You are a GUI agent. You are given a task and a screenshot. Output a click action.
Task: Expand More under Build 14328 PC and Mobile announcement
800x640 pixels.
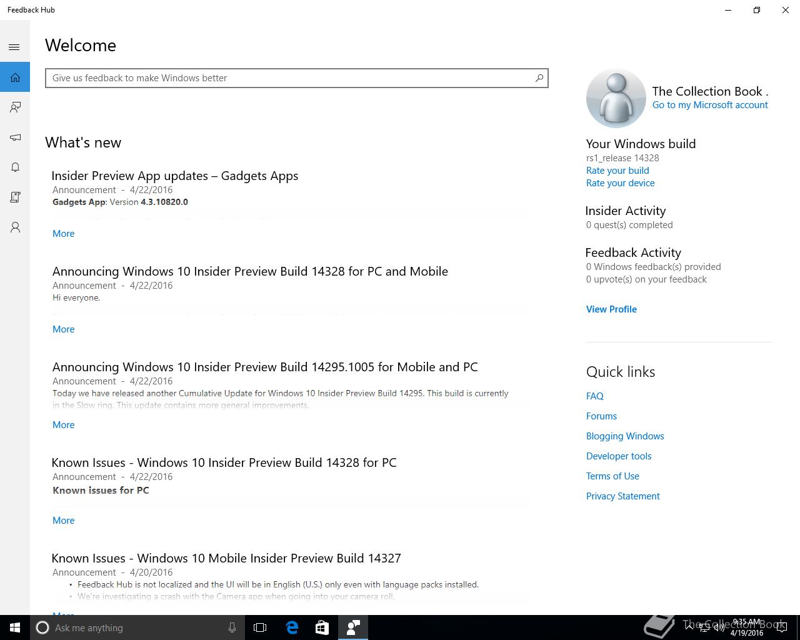click(x=63, y=329)
